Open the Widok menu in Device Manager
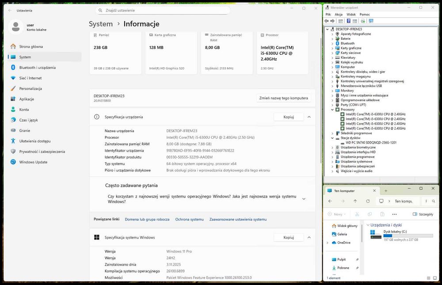 351,15
